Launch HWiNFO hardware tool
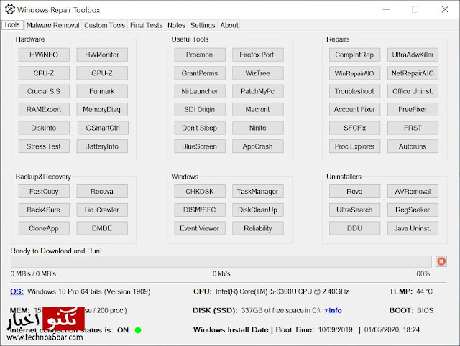 click(44, 55)
